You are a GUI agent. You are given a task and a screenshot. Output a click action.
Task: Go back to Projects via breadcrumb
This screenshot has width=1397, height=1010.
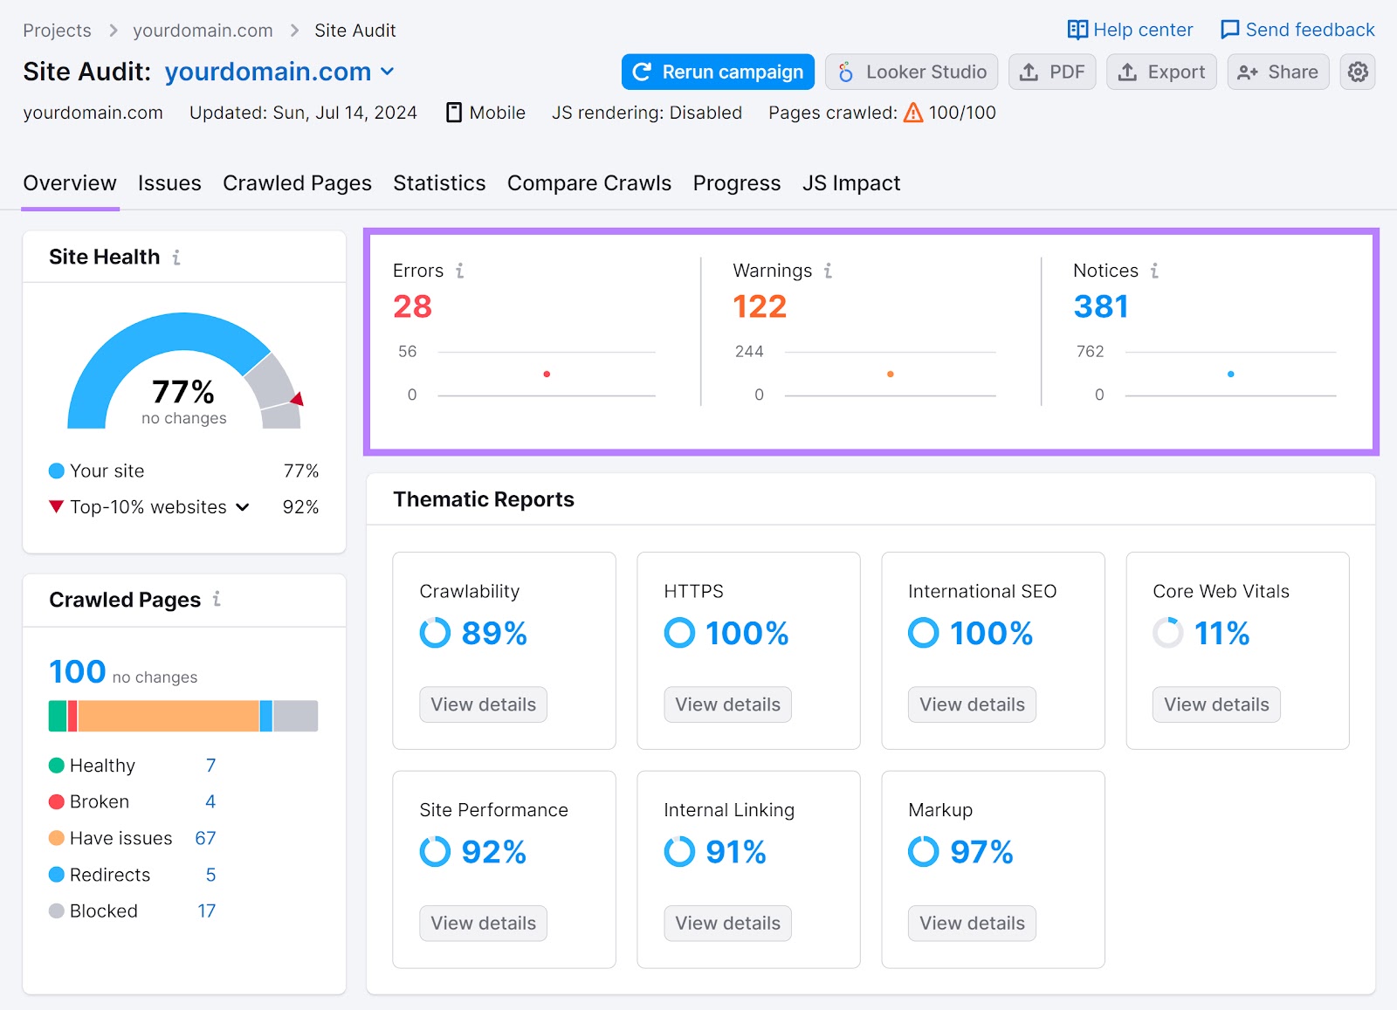tap(57, 29)
